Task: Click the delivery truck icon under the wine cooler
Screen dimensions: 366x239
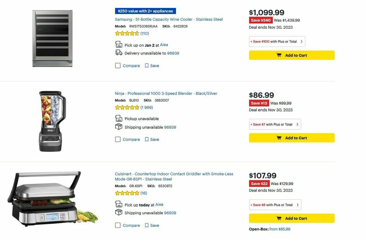Action: coord(119,53)
